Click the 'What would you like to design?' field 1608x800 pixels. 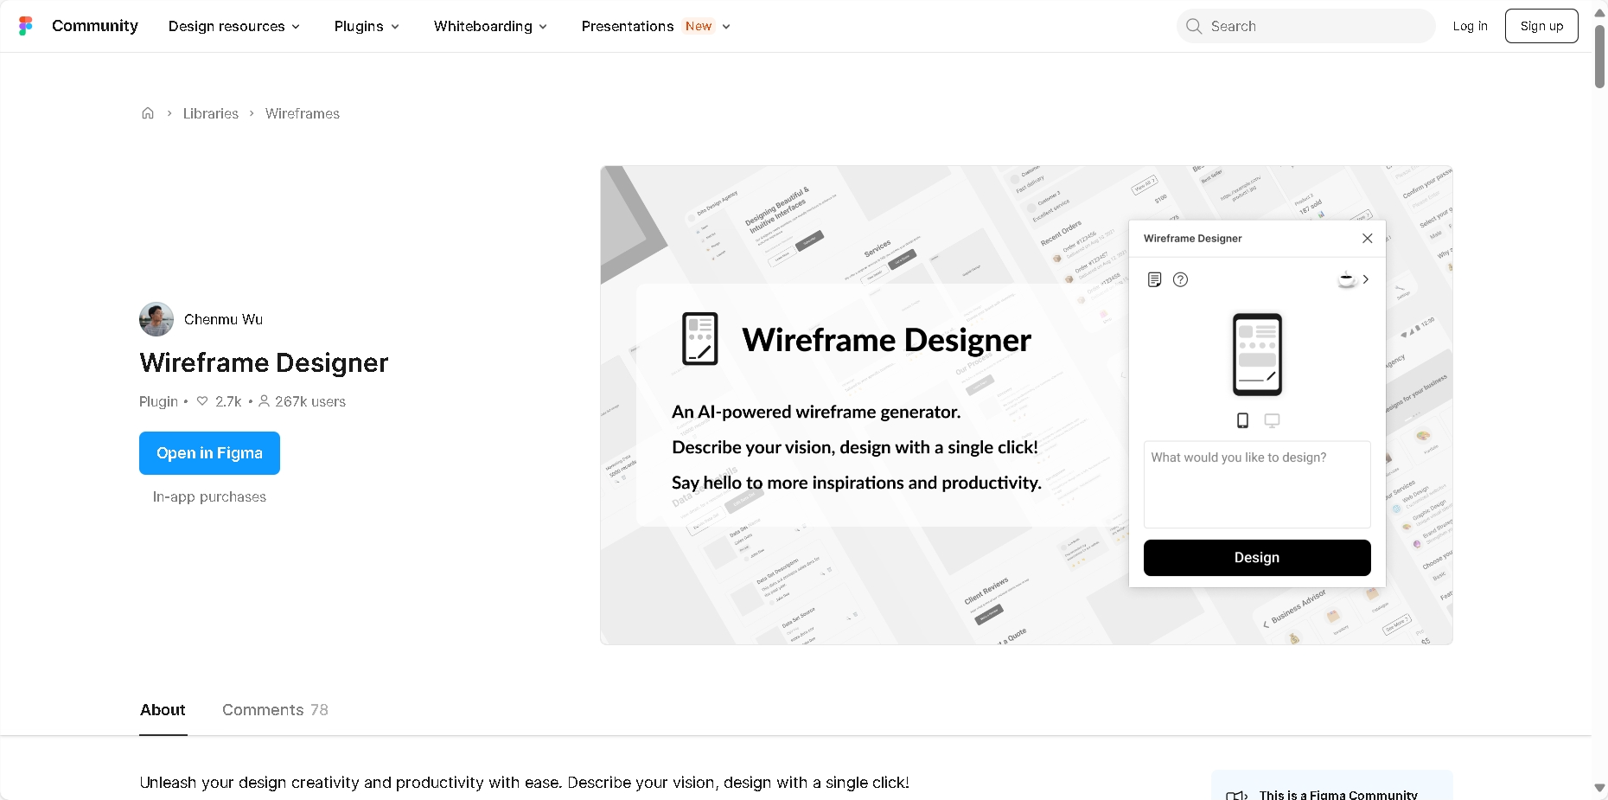point(1257,484)
